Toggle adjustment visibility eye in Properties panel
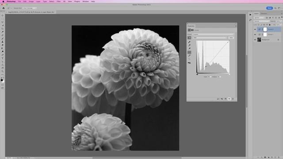This screenshot has height=159, width=283. [229, 99]
